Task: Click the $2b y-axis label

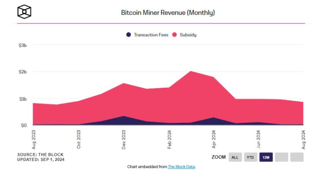Action: [22, 72]
